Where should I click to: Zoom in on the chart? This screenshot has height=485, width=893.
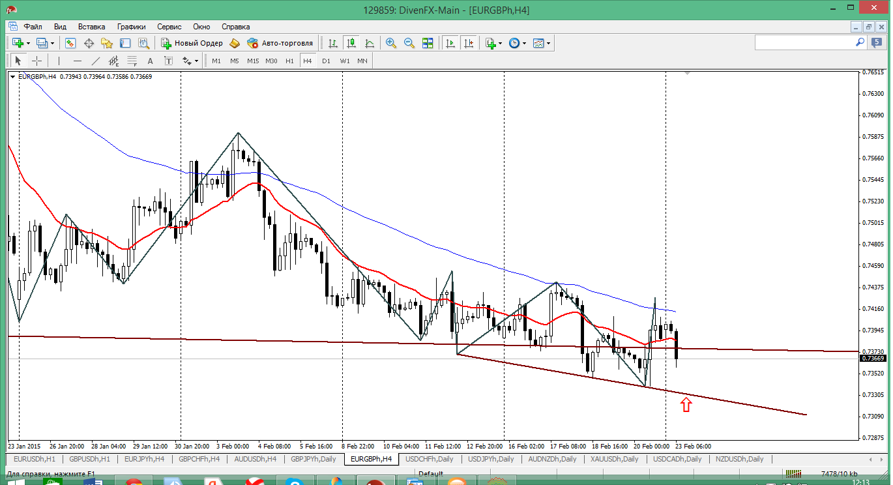point(391,43)
